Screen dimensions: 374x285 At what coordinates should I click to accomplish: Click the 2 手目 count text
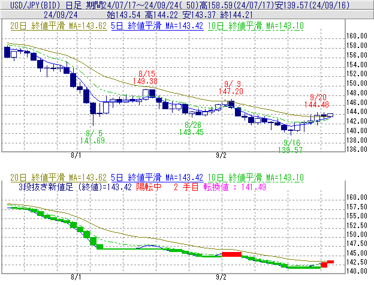point(186,187)
